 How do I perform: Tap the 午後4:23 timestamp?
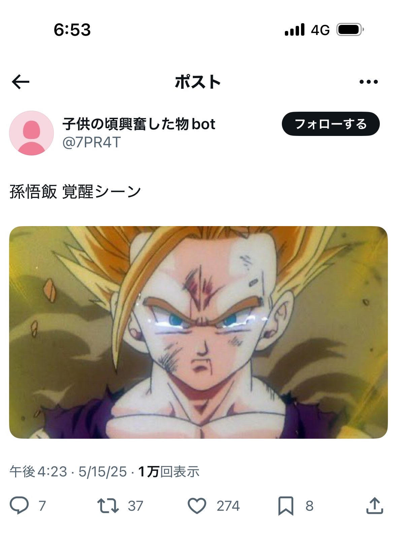(x=38, y=472)
